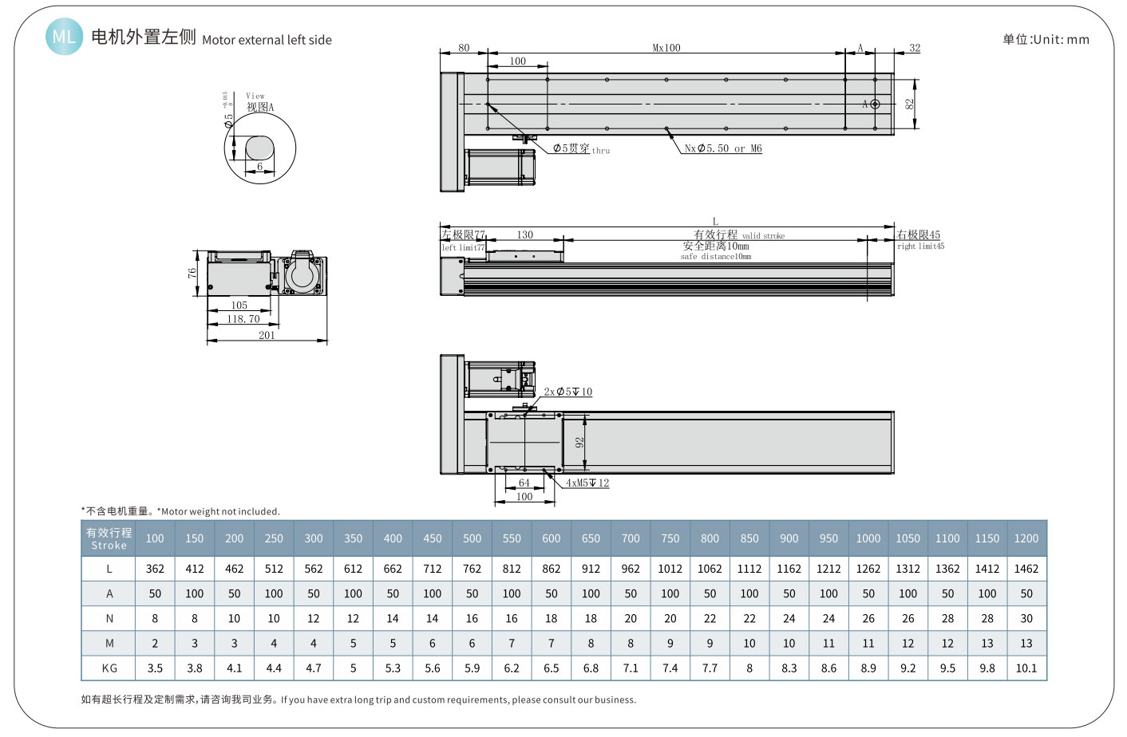Select KG value '10.1'

(x=1026, y=668)
